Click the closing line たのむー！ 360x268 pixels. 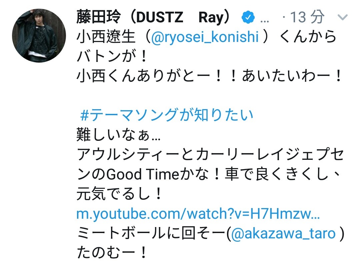pyautogui.click(x=112, y=253)
